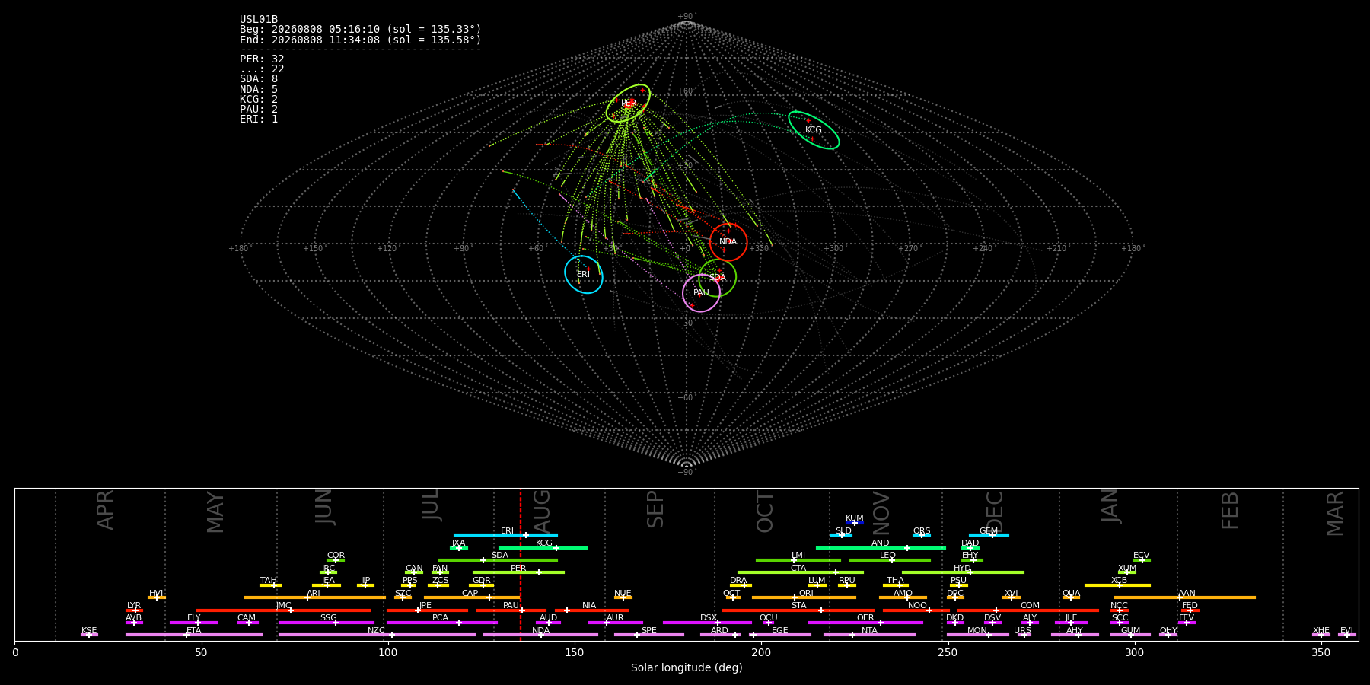Select the ETA shower bar
The height and width of the screenshot is (685, 1370).
194,635
